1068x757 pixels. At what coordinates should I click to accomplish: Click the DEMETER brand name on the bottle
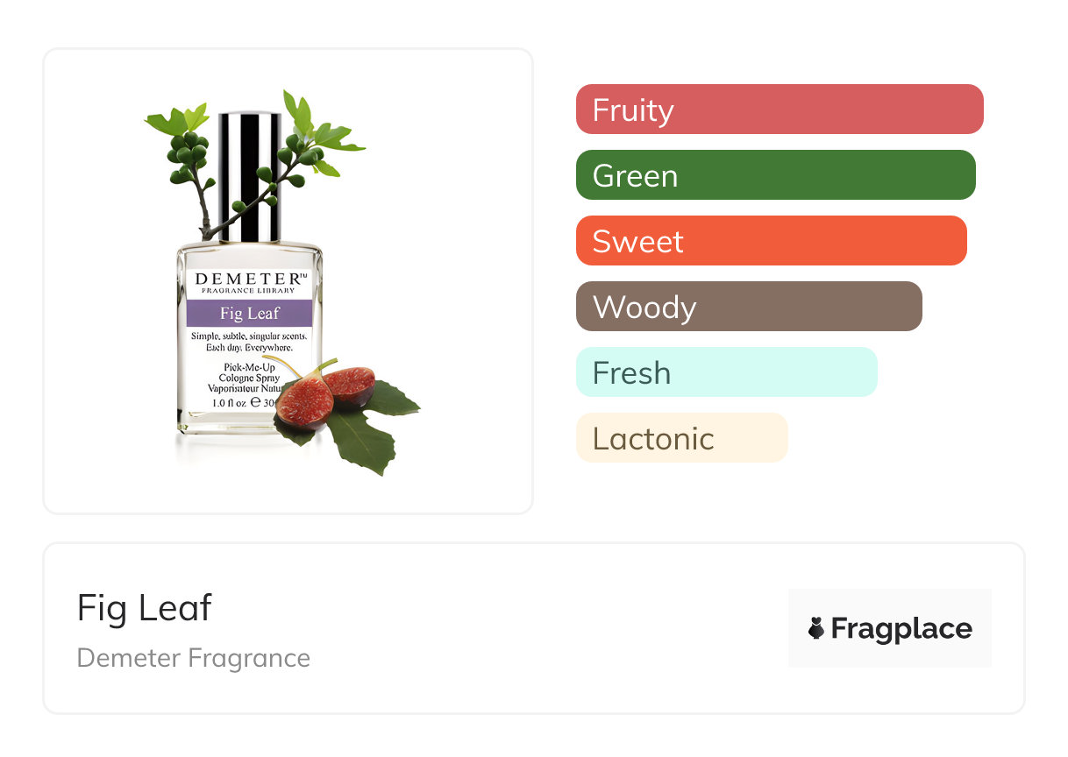(x=250, y=279)
